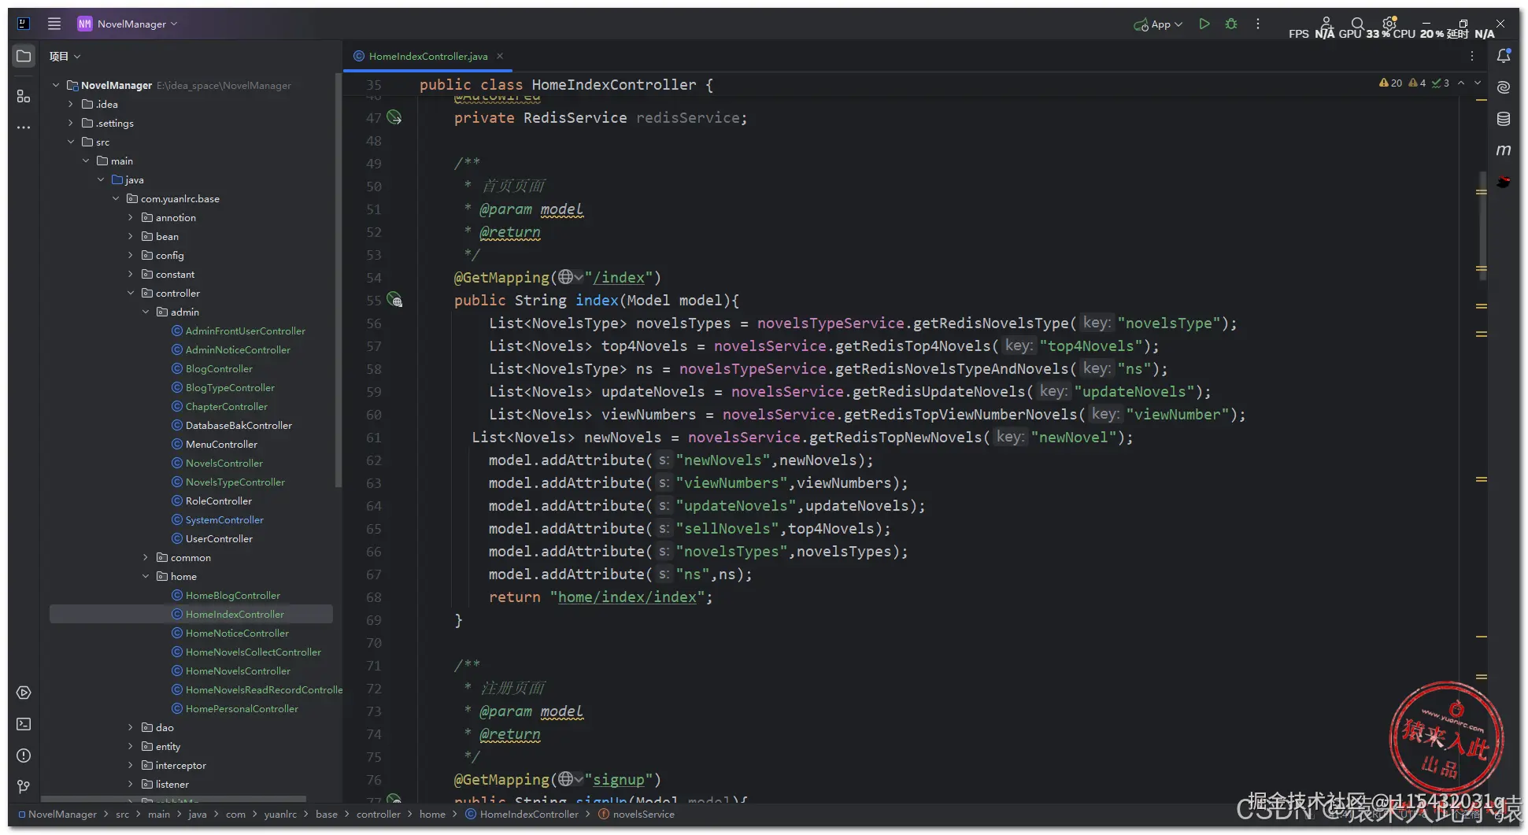Screen dimensions: 1528x835
Task: Click the NovelManager NM project icon
Action: (85, 24)
